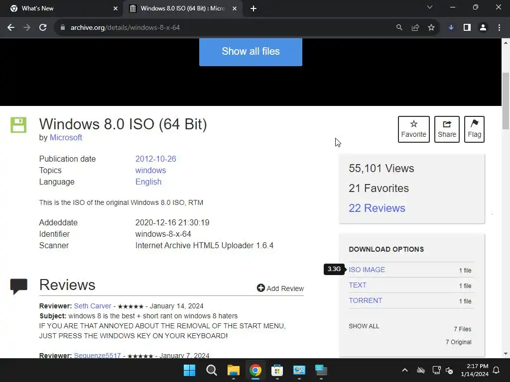The height and width of the screenshot is (382, 510).
Task: Open taskbar Search
Action: click(211, 370)
